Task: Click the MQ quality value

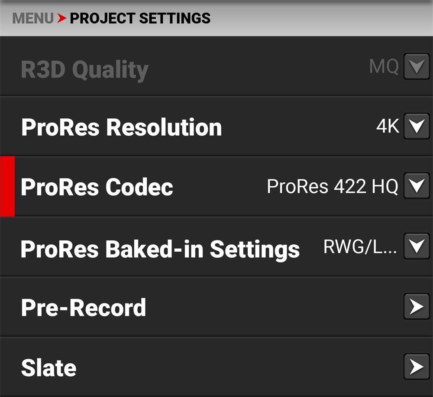Action: [384, 67]
